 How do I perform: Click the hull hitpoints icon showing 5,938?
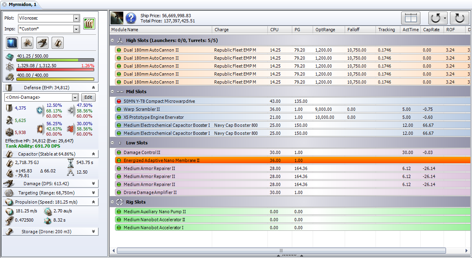(9, 132)
